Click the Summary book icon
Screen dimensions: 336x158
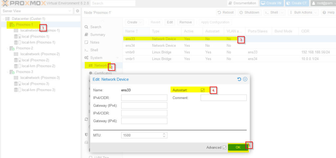coord(86,35)
